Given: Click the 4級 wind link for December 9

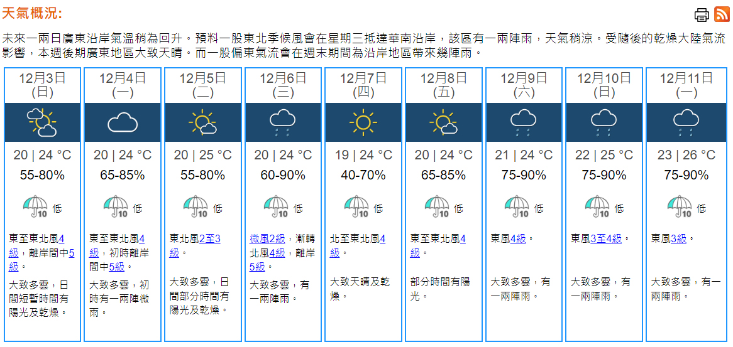Looking at the screenshot, I should [518, 238].
